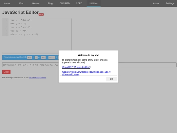Open the Fun menu item

[x=21, y=3]
